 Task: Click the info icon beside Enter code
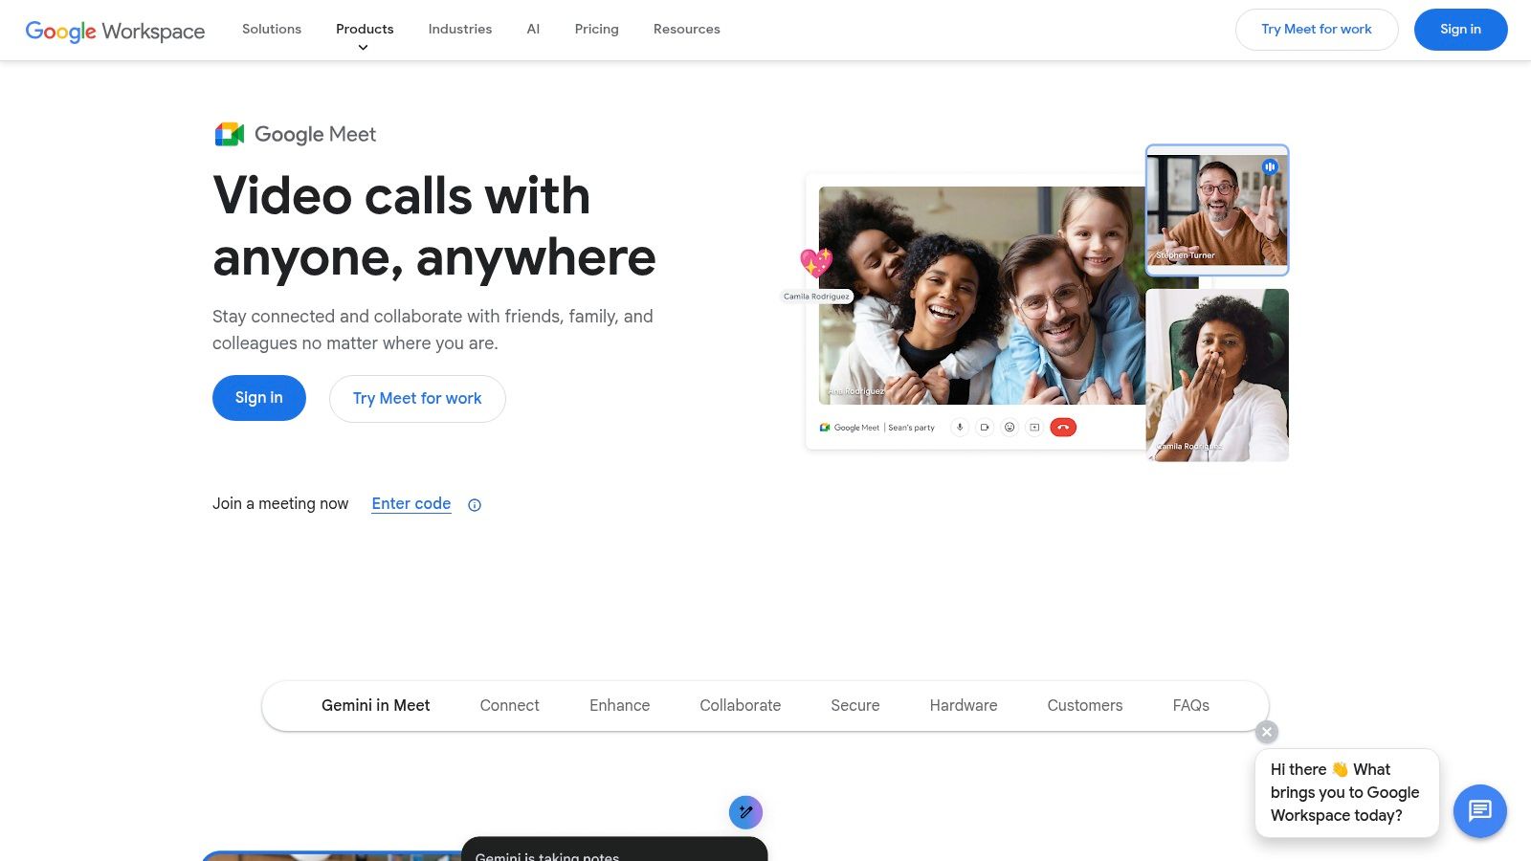(x=474, y=504)
